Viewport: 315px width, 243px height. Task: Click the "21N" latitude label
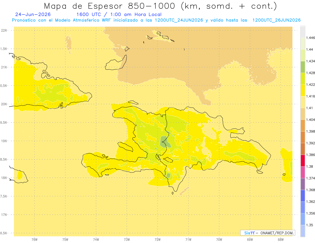4,67
